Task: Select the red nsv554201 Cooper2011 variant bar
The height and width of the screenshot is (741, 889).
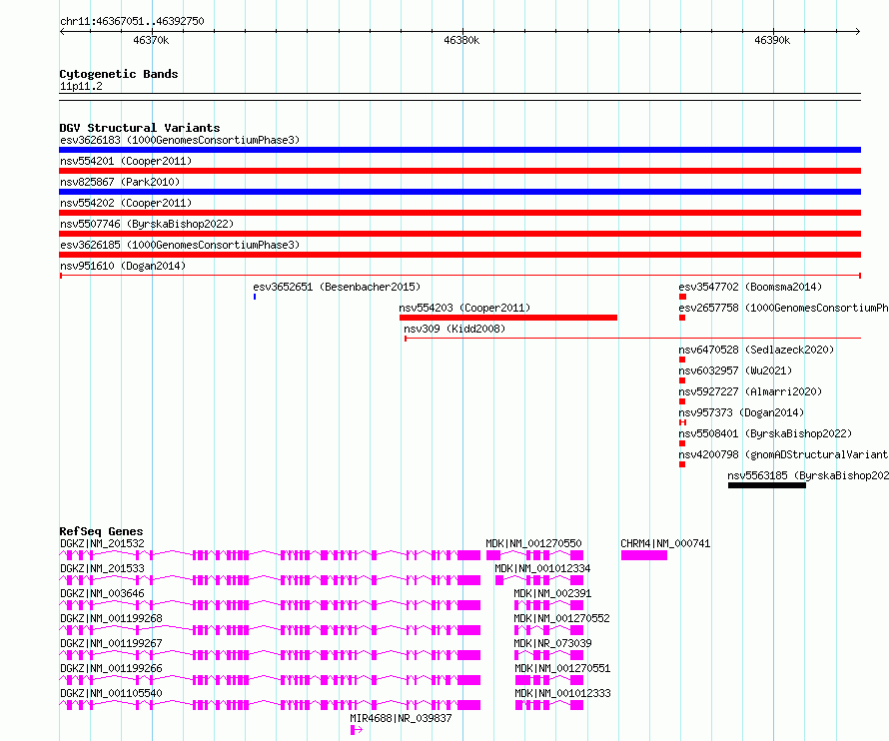Action: (x=459, y=171)
